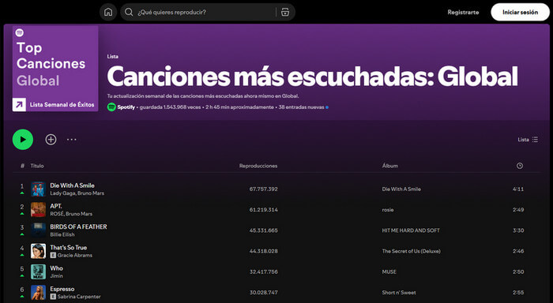This screenshot has width=553, height=303.
Task: Click Espresso cover thumbnail
Action: tap(38, 293)
